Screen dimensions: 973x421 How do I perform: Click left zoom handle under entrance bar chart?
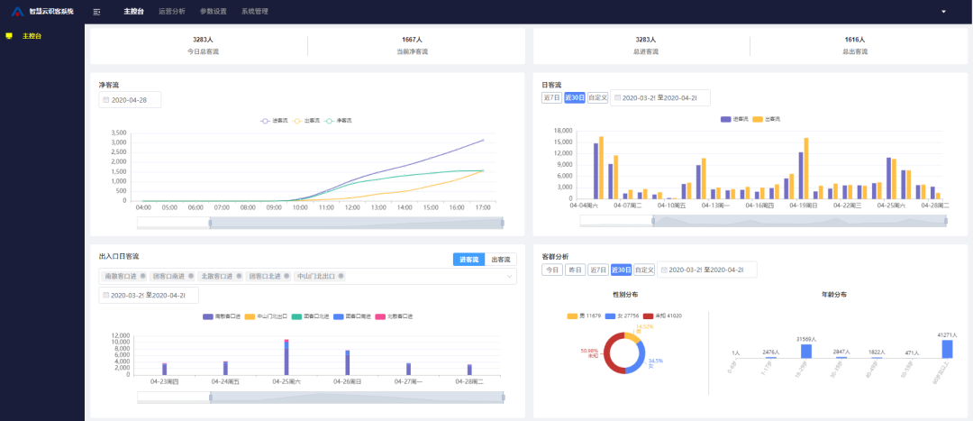pos(210,398)
